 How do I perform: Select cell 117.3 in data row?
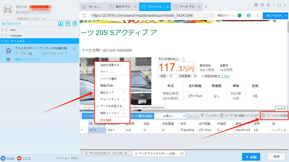97,130
